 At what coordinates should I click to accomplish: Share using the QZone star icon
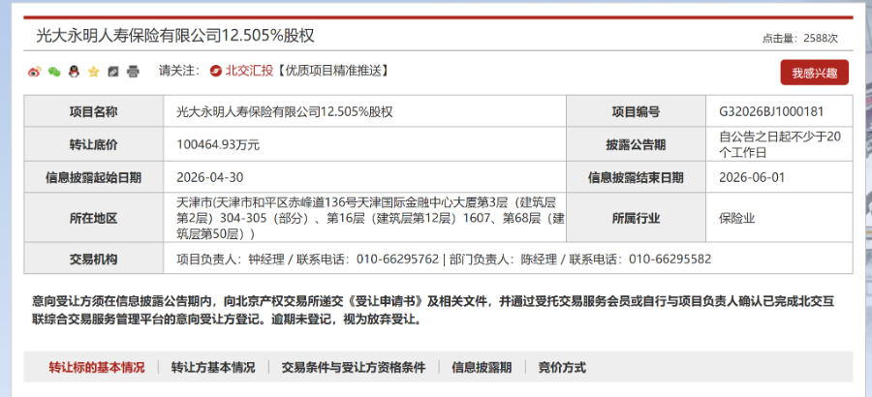[x=93, y=72]
